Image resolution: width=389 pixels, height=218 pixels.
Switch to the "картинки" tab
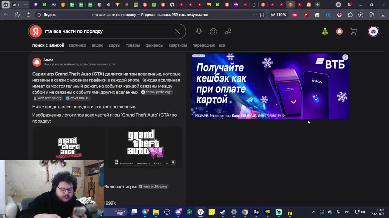[77, 45]
